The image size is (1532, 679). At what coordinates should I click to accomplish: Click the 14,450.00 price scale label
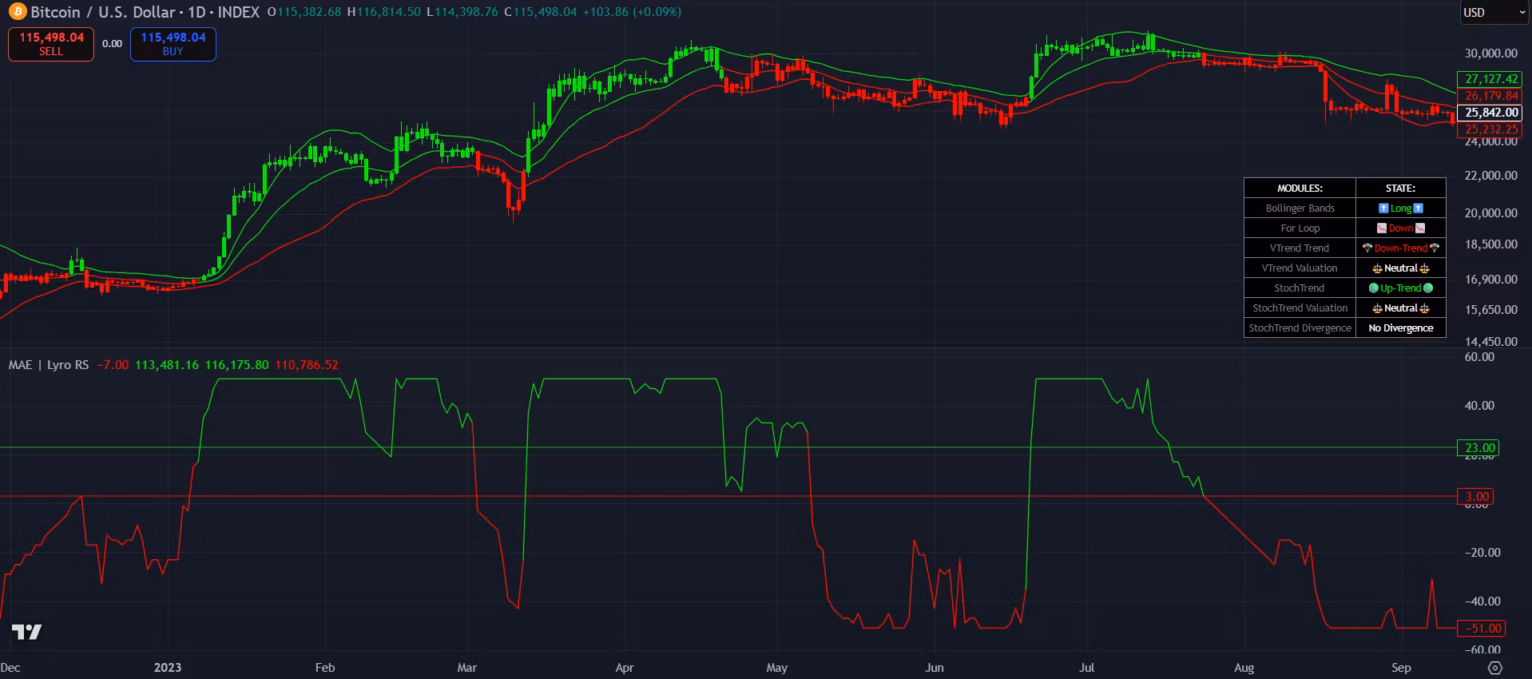1490,341
